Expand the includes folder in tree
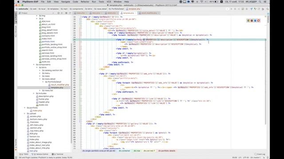This screenshot has width=284, height=159. pos(34,93)
